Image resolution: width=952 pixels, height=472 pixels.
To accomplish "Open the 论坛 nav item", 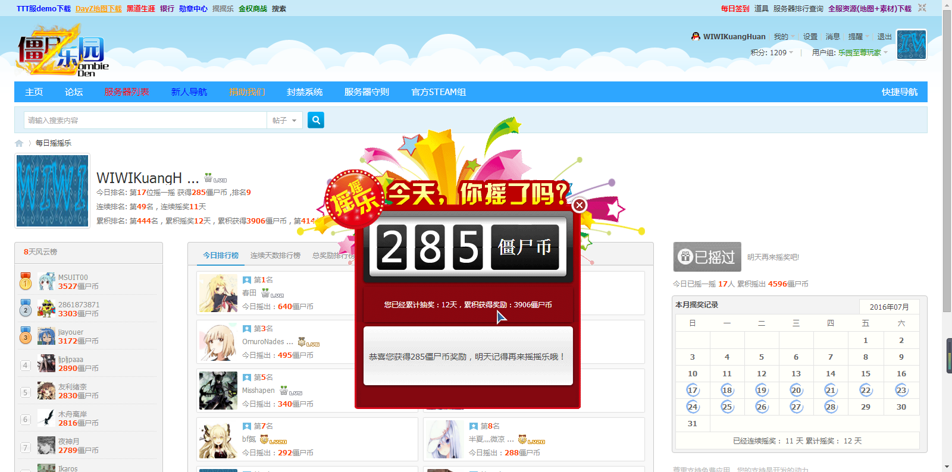I will (74, 92).
